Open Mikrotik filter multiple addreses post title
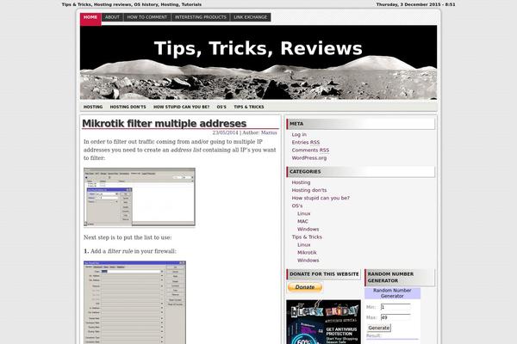The width and height of the screenshot is (517, 344). [x=165, y=124]
